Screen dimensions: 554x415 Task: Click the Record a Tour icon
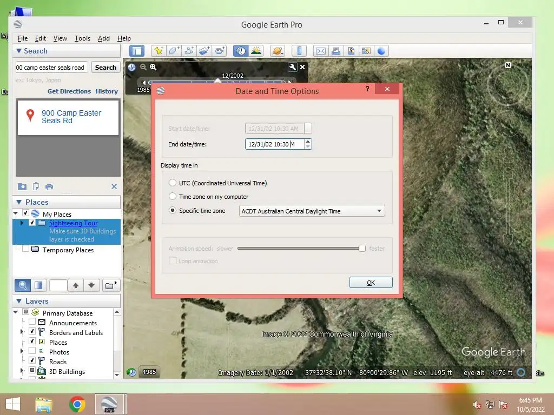[220, 51]
